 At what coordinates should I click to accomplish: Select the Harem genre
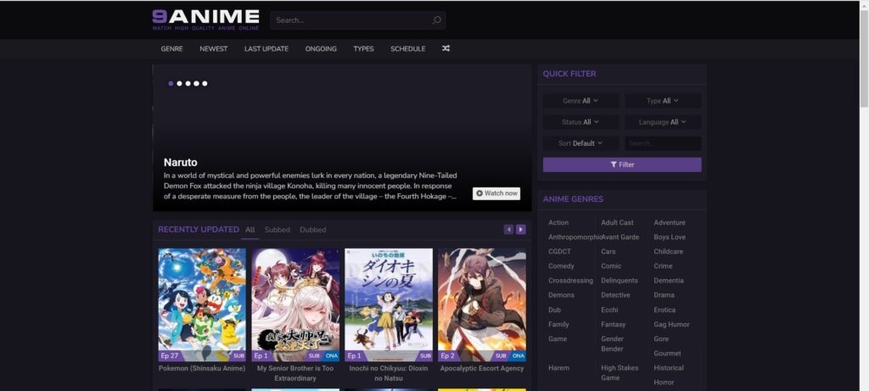coord(558,368)
